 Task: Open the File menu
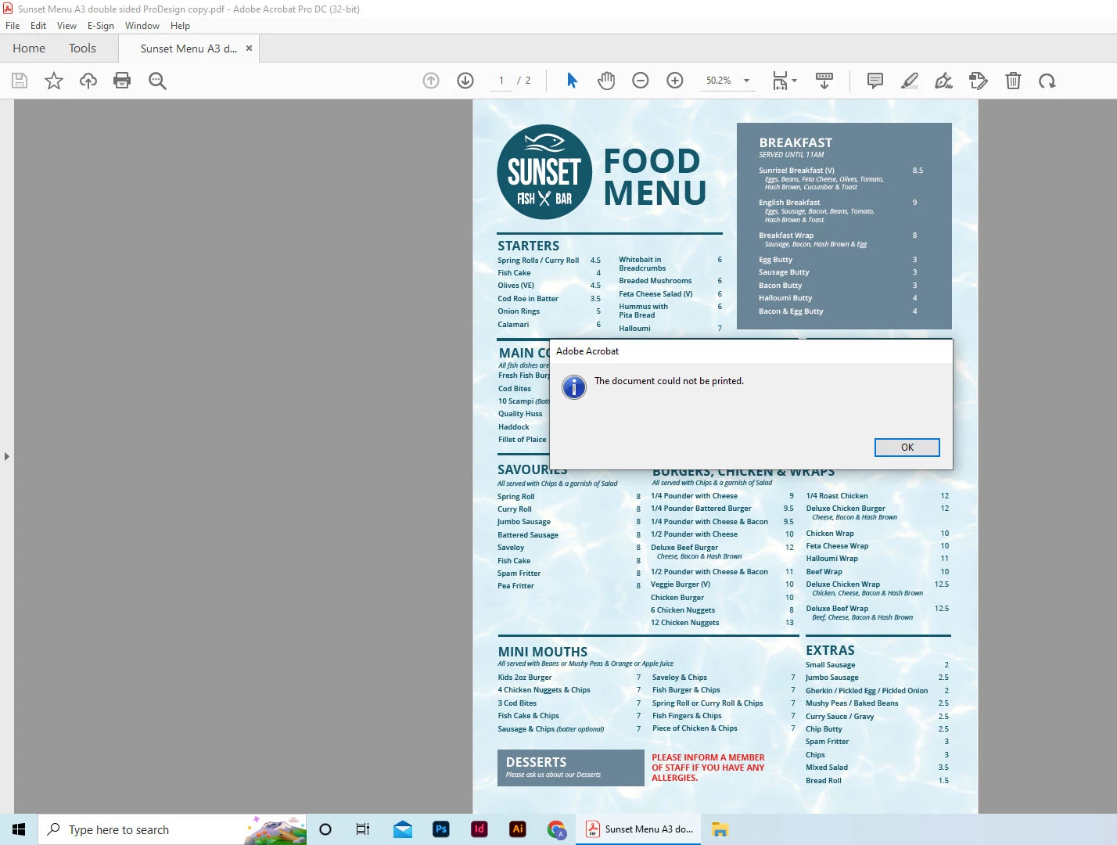click(x=13, y=26)
